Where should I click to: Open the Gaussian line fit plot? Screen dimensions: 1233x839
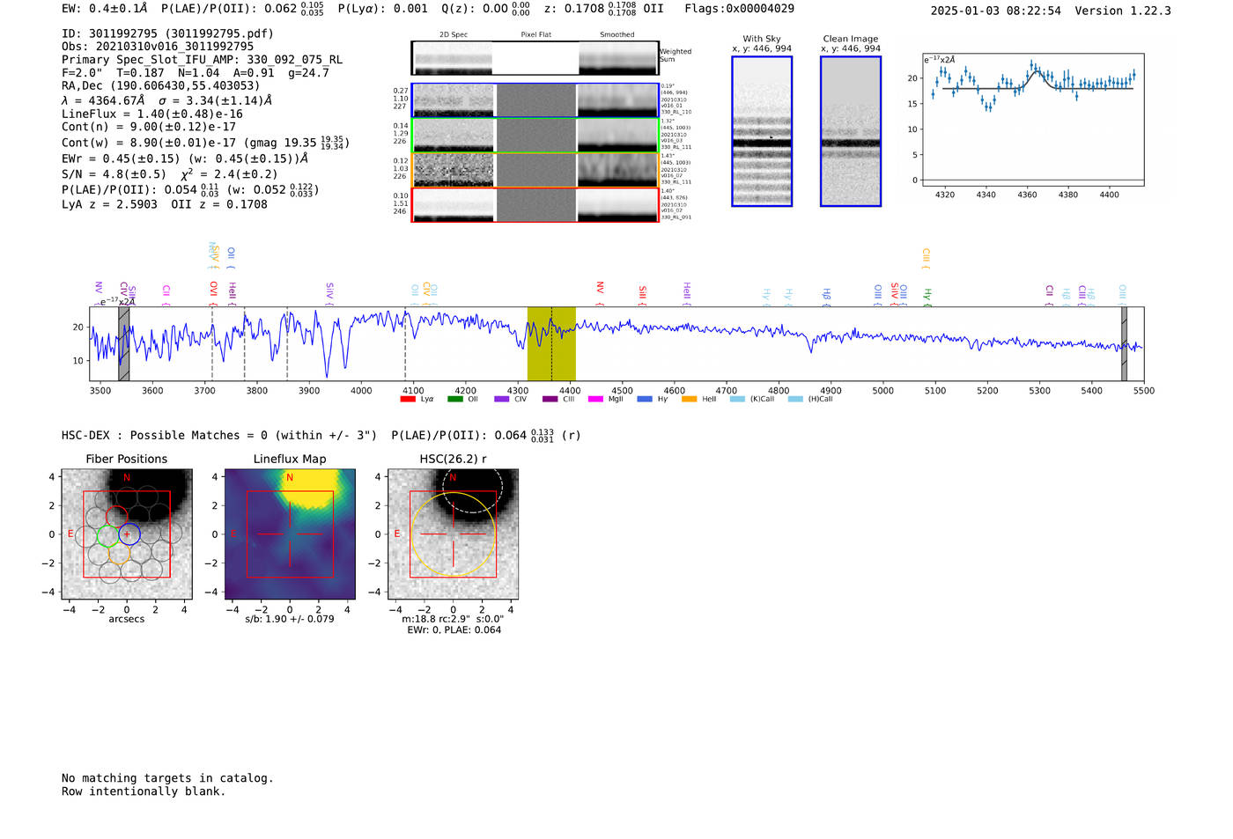1033,119
